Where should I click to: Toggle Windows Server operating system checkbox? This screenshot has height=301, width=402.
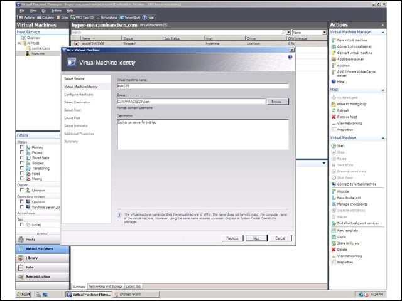pos(22,207)
